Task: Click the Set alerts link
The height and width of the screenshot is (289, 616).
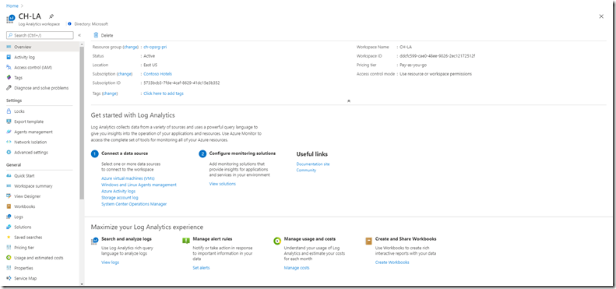Action: 201,268
